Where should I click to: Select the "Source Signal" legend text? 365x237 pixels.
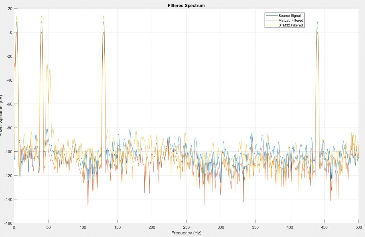[x=289, y=16]
